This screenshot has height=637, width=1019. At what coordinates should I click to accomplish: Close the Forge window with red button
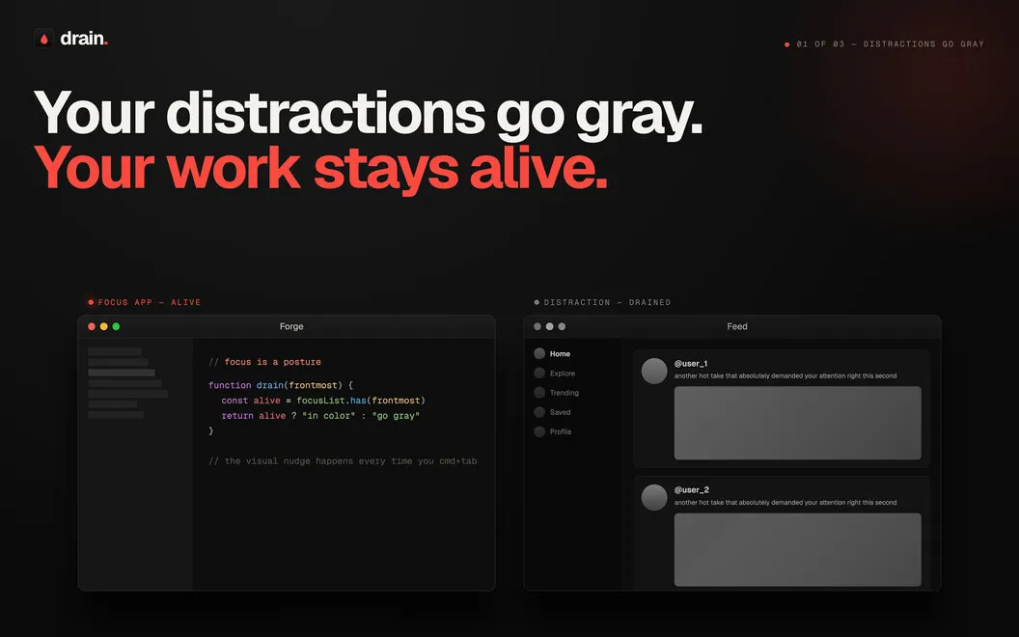click(x=92, y=326)
